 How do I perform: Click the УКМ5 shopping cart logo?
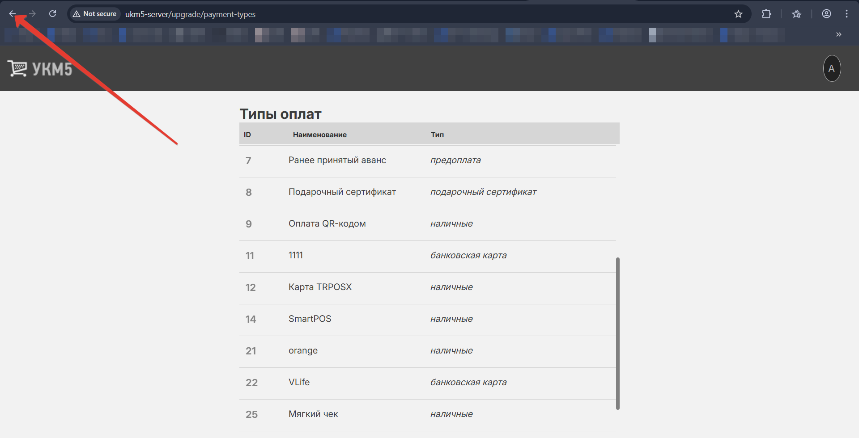click(40, 68)
